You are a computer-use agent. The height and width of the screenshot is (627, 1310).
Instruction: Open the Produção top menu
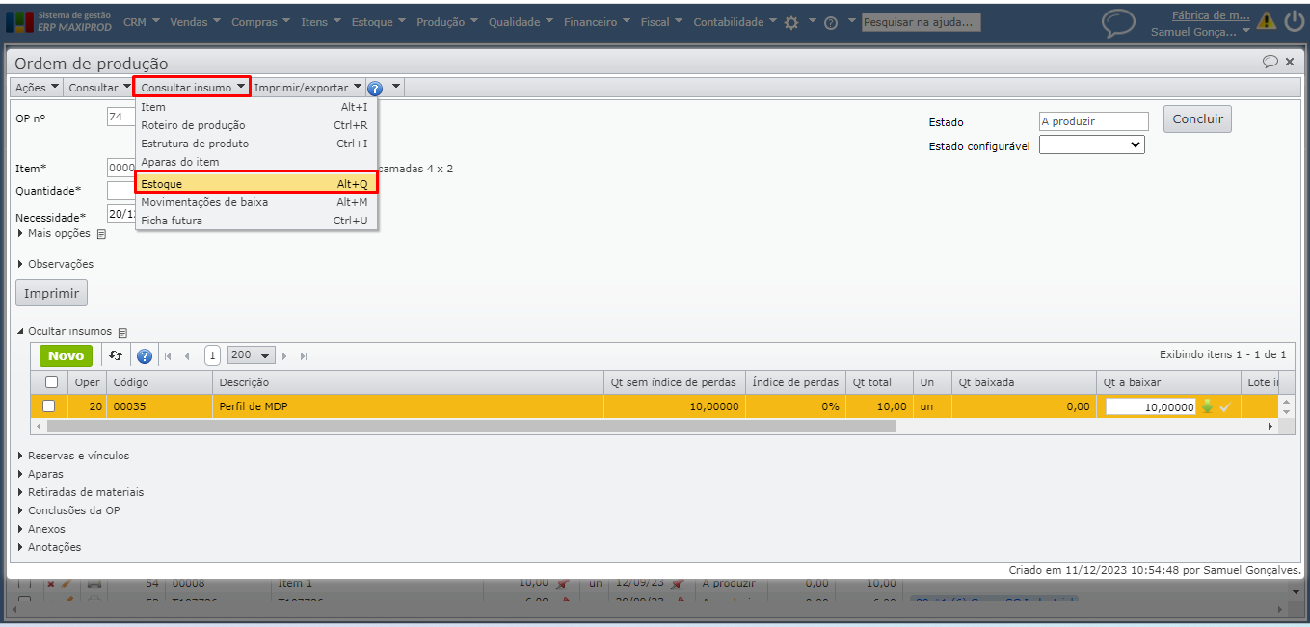(x=447, y=22)
